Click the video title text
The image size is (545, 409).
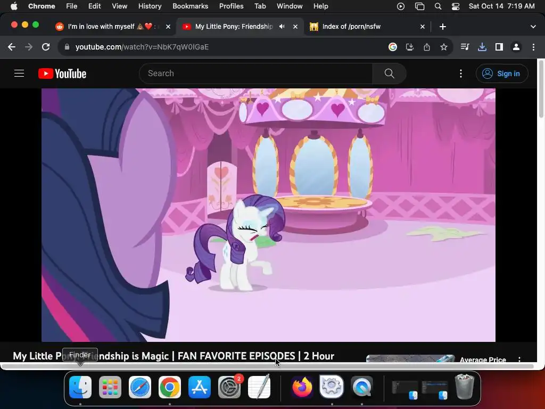click(x=174, y=356)
